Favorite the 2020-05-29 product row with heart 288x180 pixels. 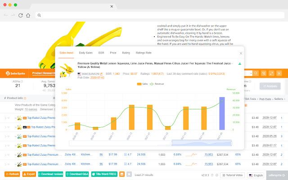coord(8,136)
